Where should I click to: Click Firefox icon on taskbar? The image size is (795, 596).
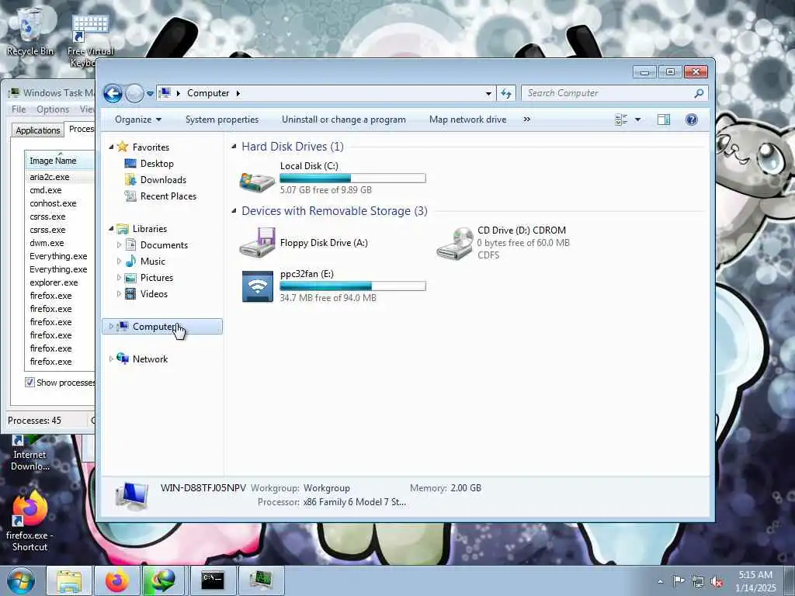tap(117, 580)
